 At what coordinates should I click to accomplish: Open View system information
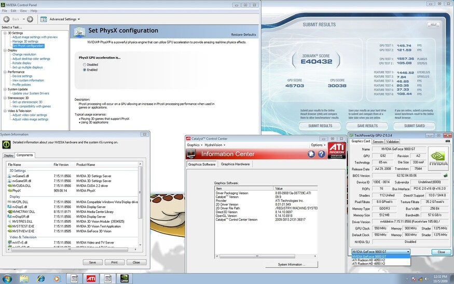point(28,80)
